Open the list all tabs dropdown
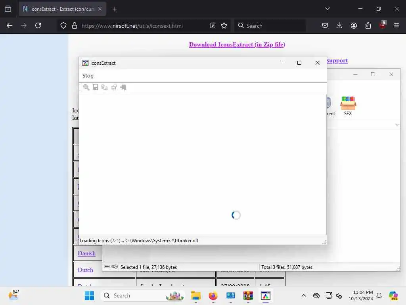This screenshot has height=305, width=406. click(x=327, y=9)
